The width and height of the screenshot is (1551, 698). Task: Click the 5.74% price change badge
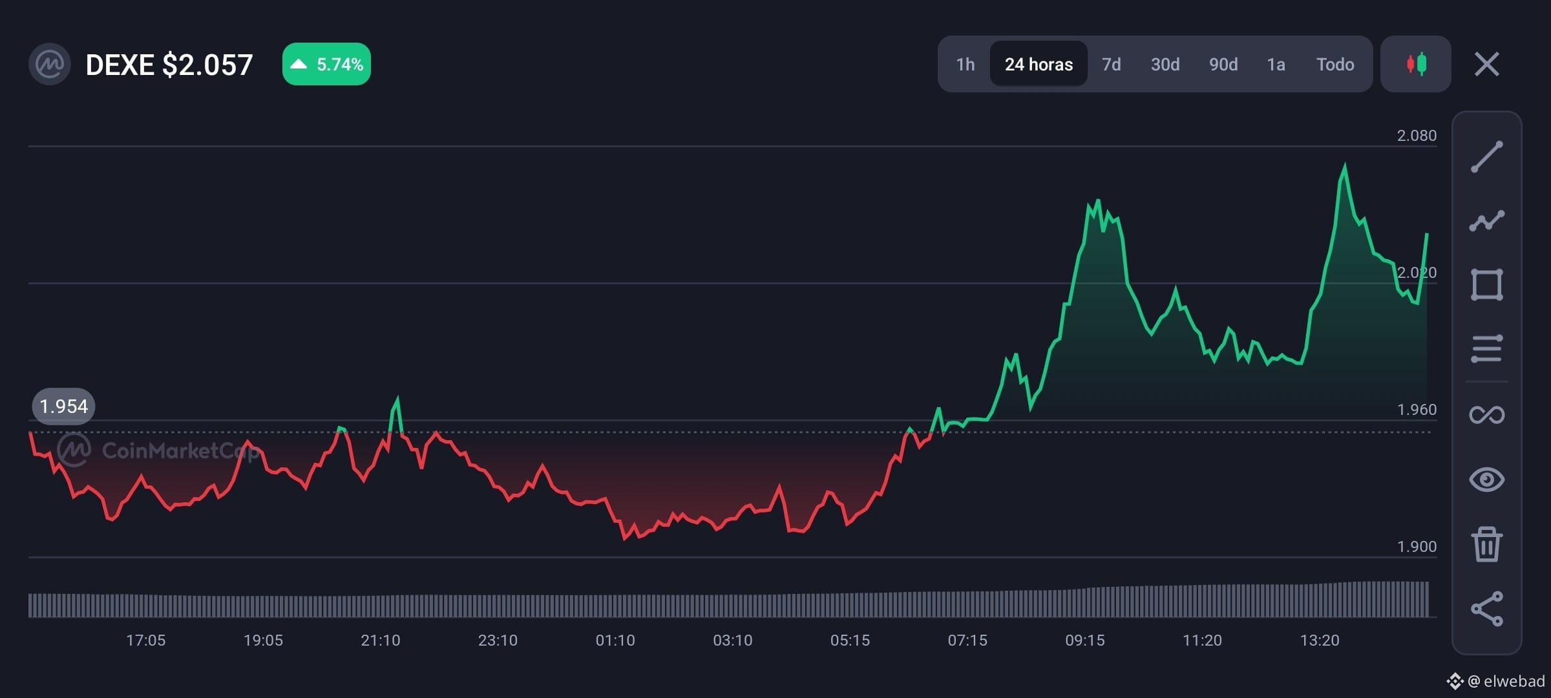(x=326, y=64)
